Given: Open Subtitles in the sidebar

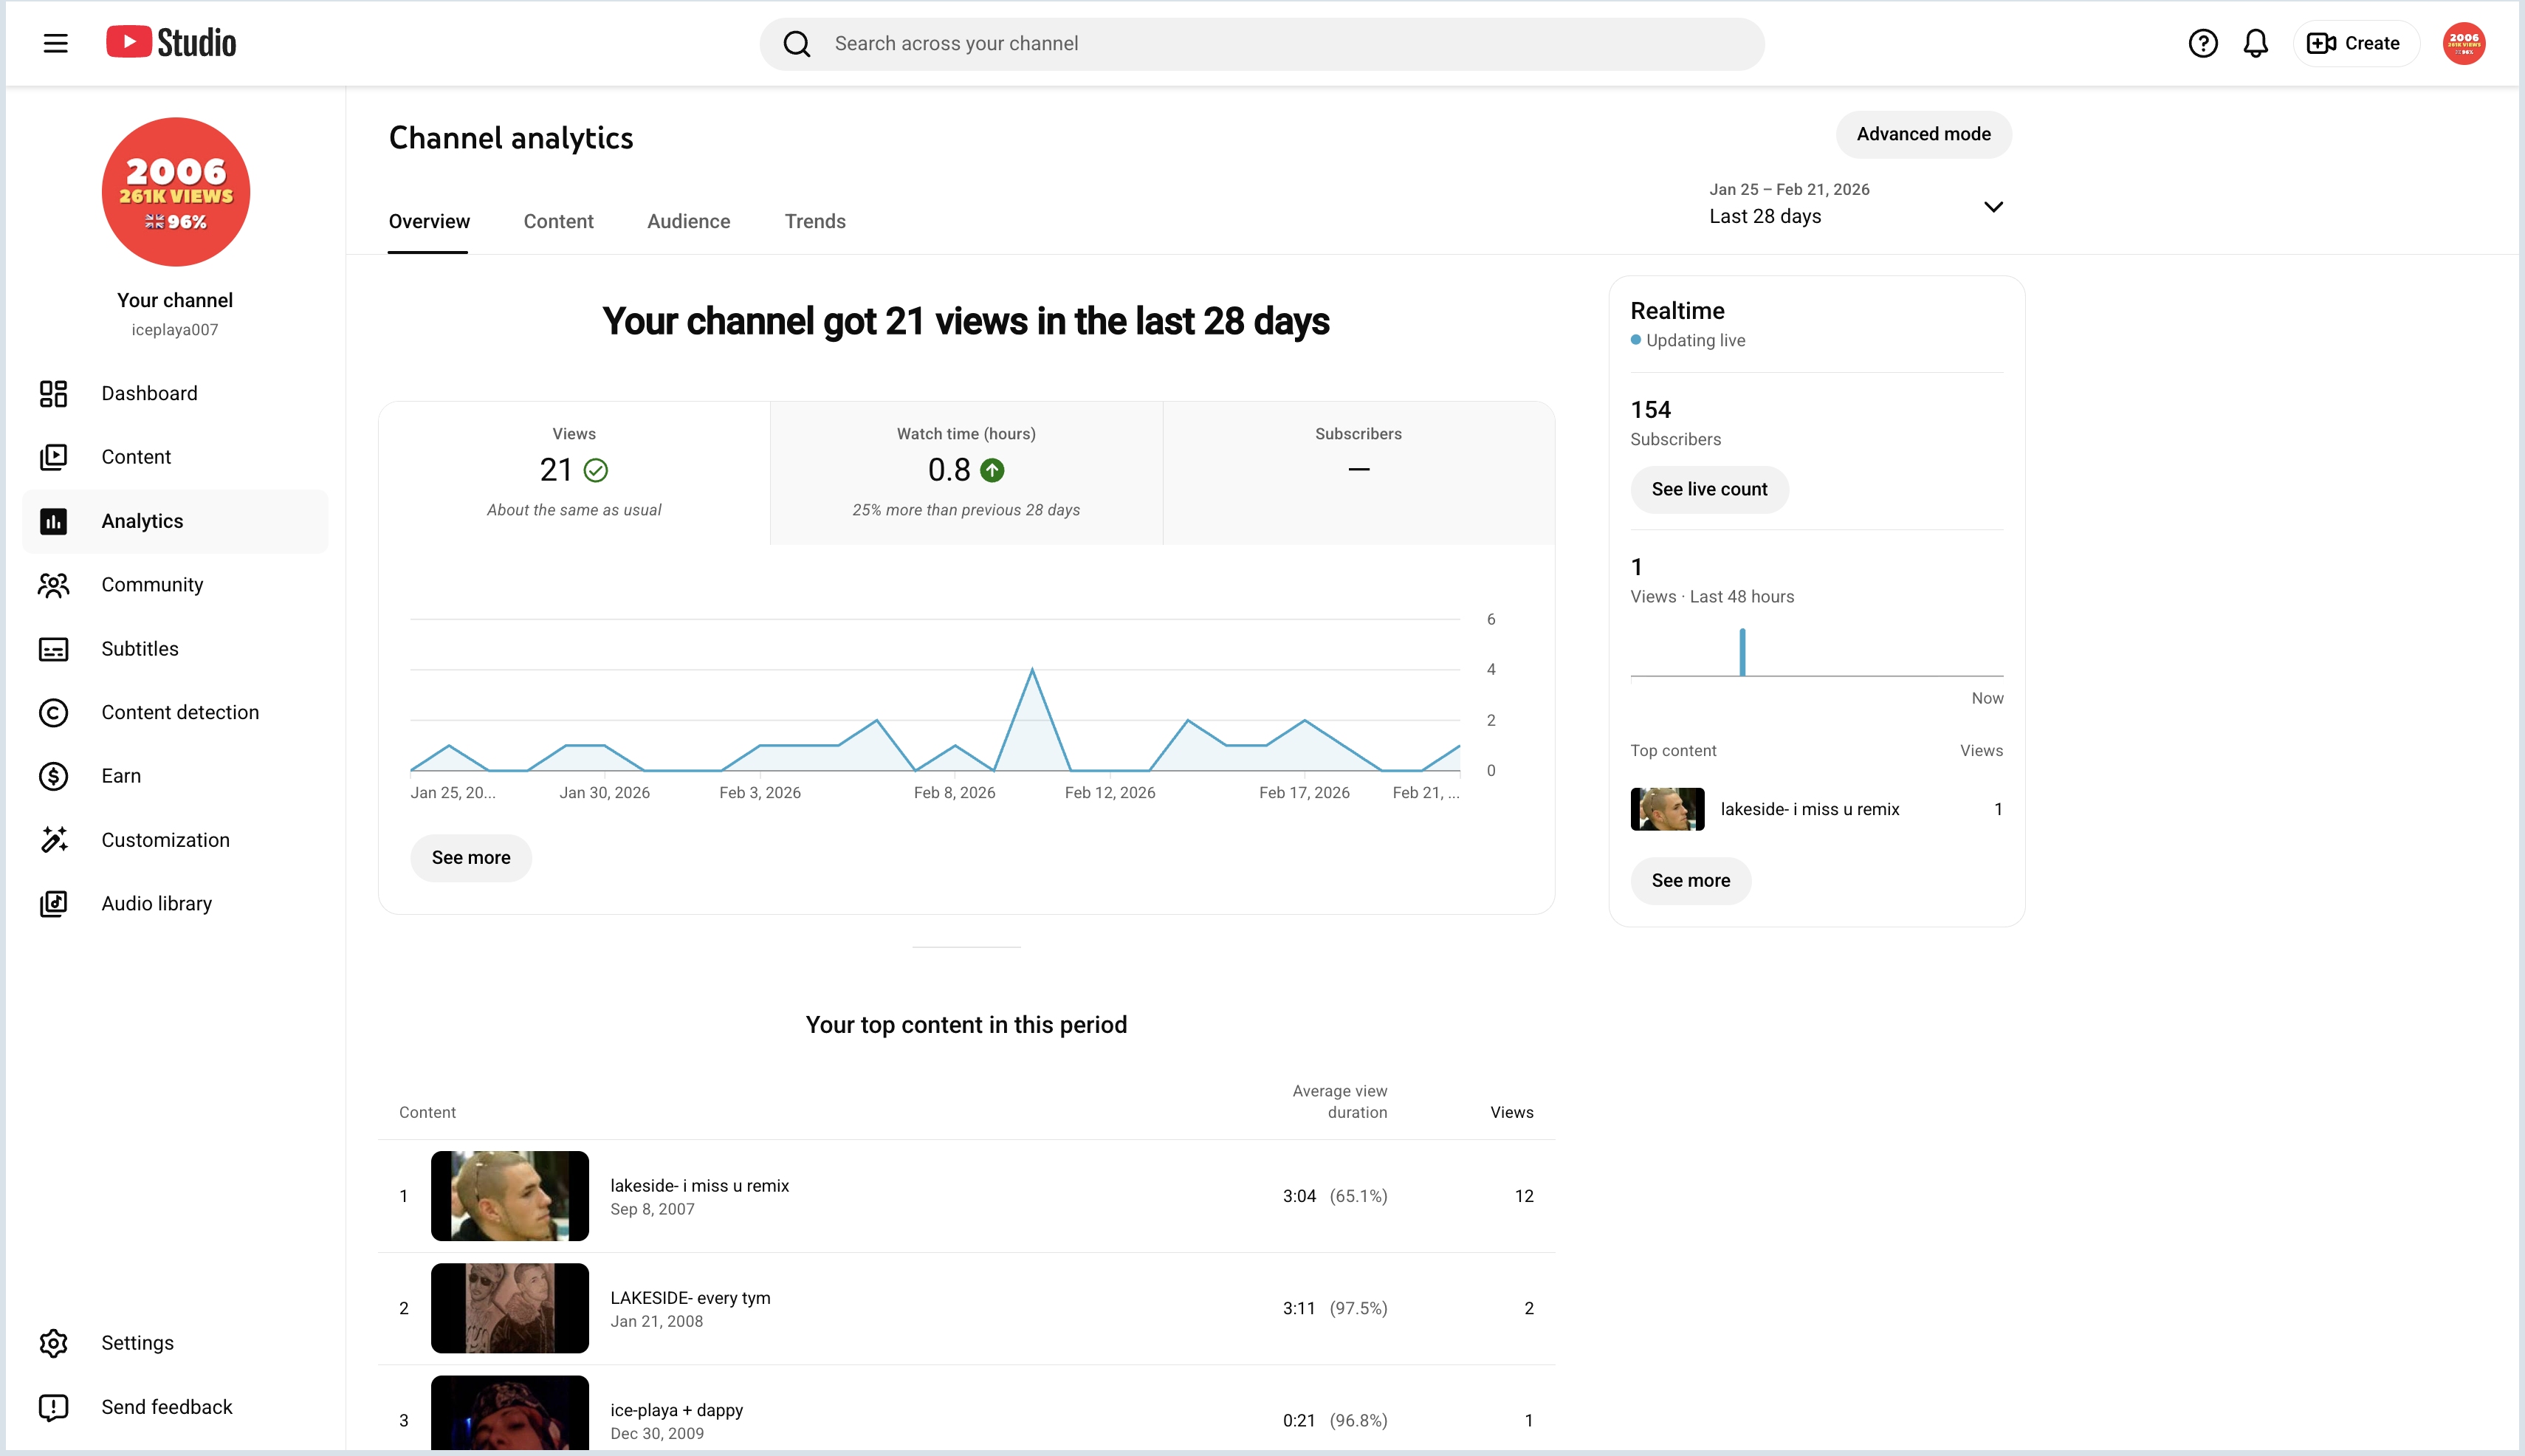Looking at the screenshot, I should point(176,649).
